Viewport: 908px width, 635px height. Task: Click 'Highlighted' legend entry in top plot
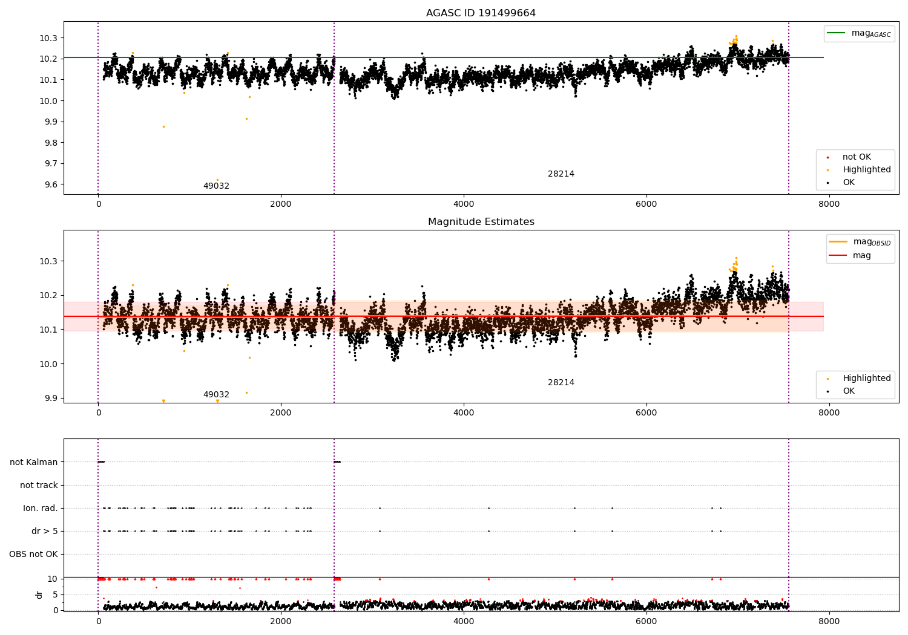860,170
